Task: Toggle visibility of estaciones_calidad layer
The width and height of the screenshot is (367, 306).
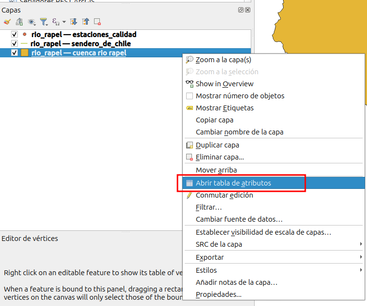Action: [14, 35]
